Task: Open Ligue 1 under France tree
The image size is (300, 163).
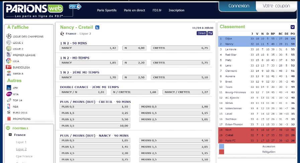Action: [21, 142]
